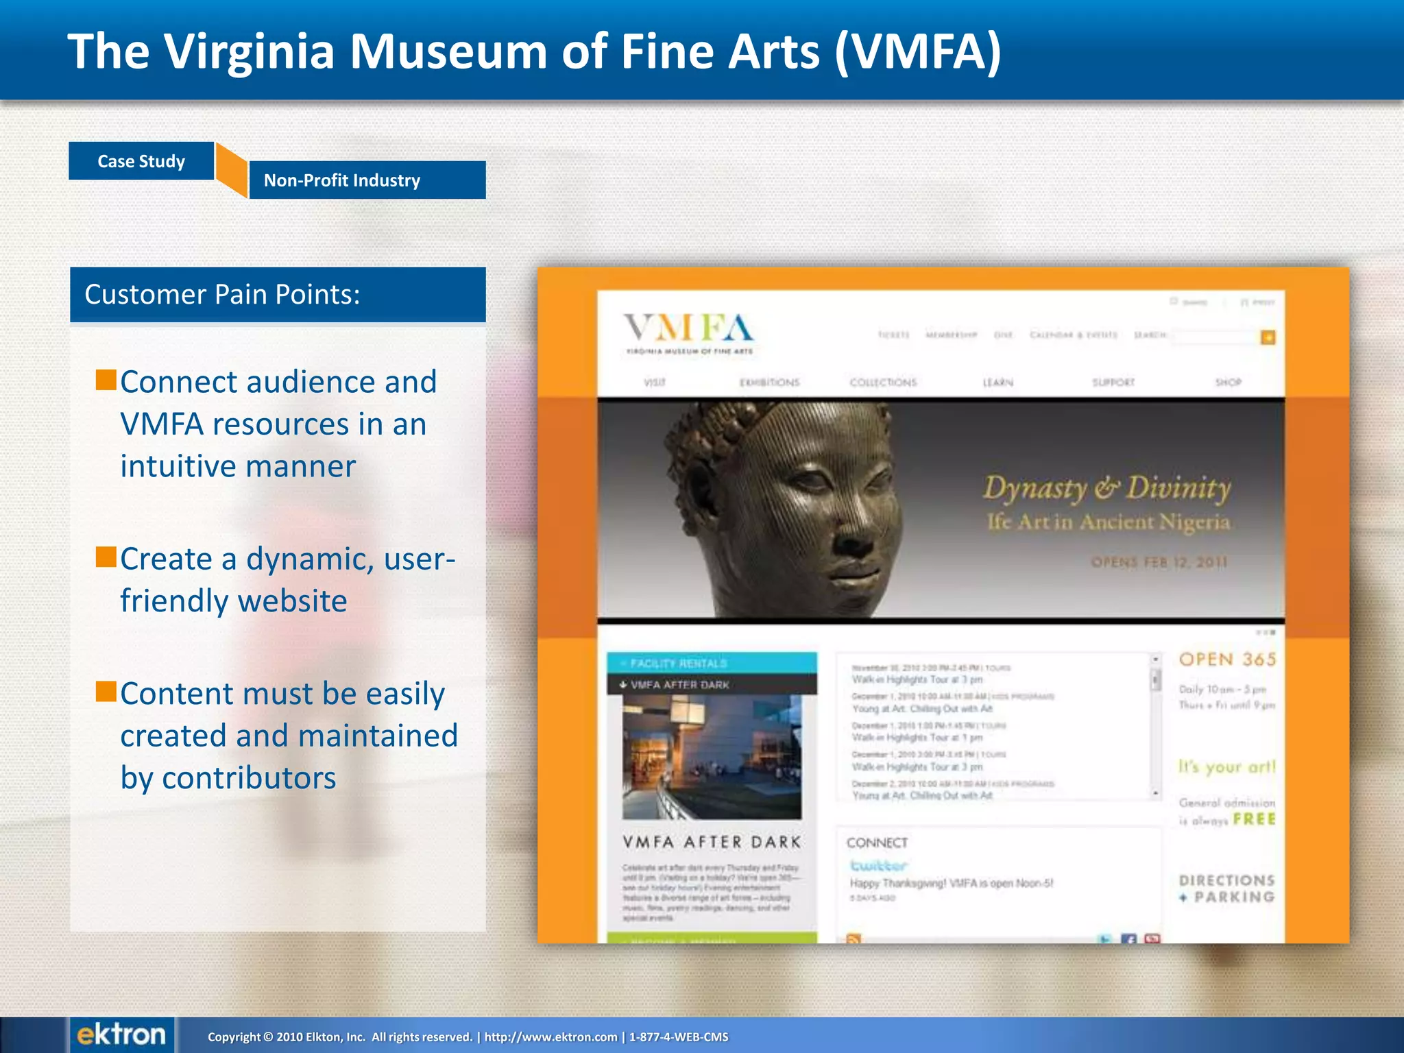Click the Membership link

(x=951, y=335)
